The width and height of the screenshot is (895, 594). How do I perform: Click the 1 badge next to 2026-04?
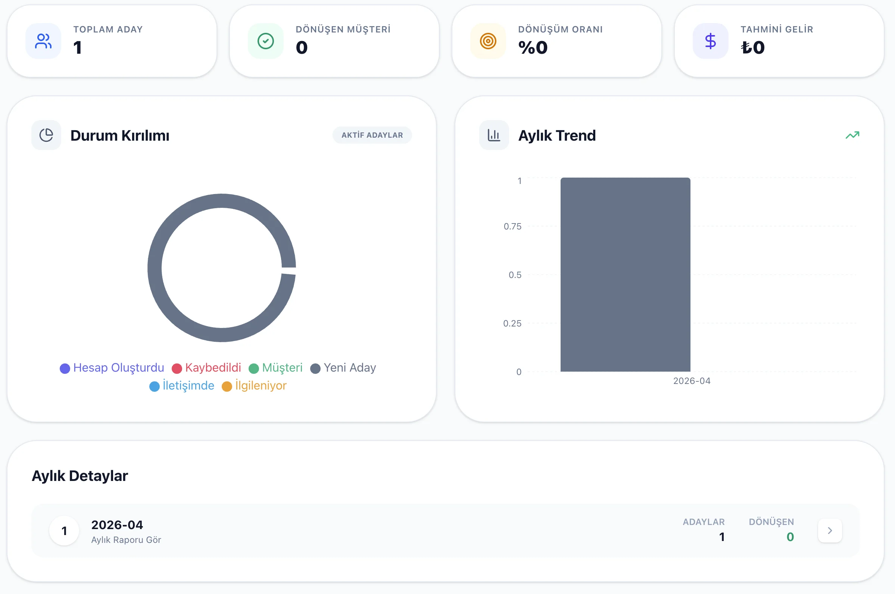coord(64,530)
